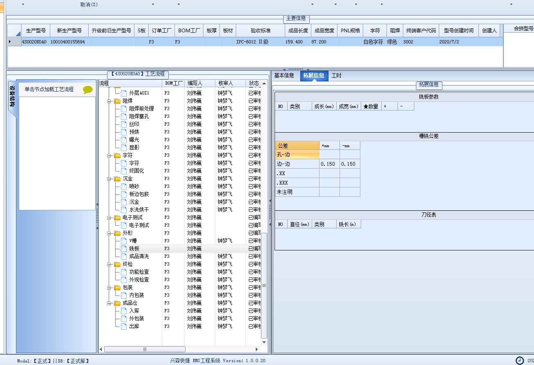Click the IPC-6012 II级 cell

pyautogui.click(x=260, y=42)
